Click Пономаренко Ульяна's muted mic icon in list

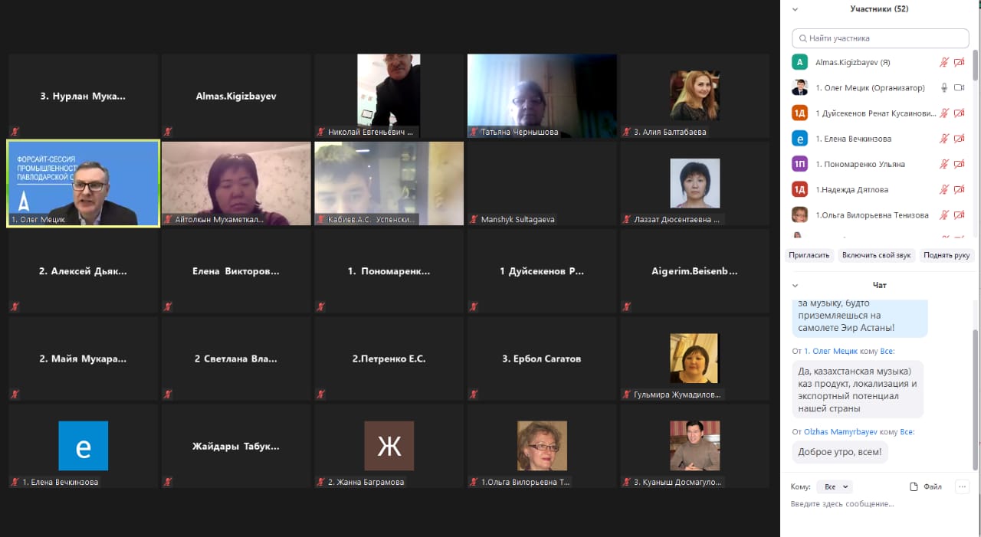click(x=944, y=164)
